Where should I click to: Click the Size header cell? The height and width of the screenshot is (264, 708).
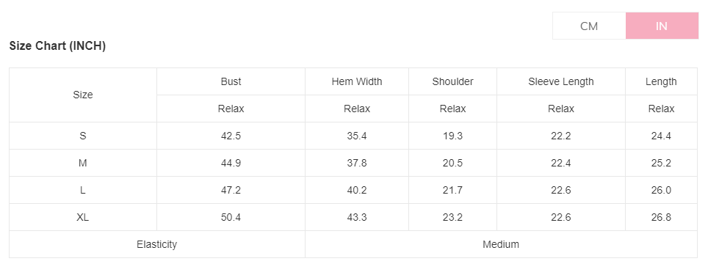(83, 95)
